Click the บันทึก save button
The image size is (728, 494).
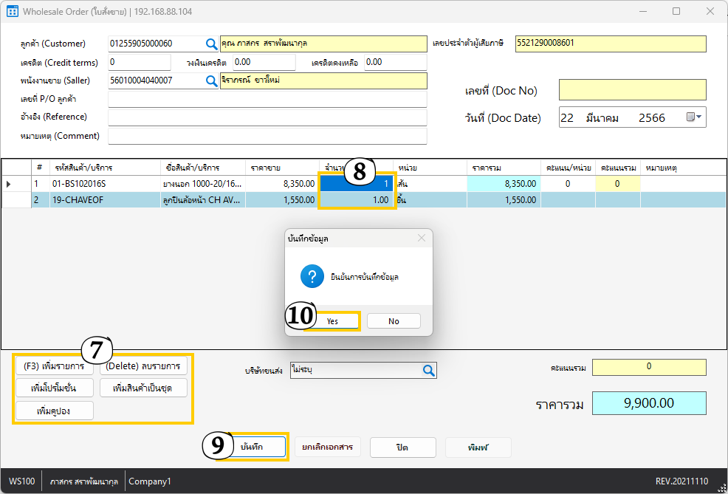253,447
